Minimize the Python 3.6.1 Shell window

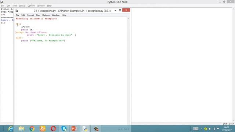[220, 2]
